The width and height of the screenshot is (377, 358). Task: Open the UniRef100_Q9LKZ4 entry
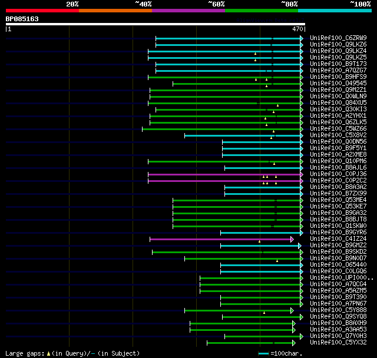pyautogui.click(x=338, y=51)
